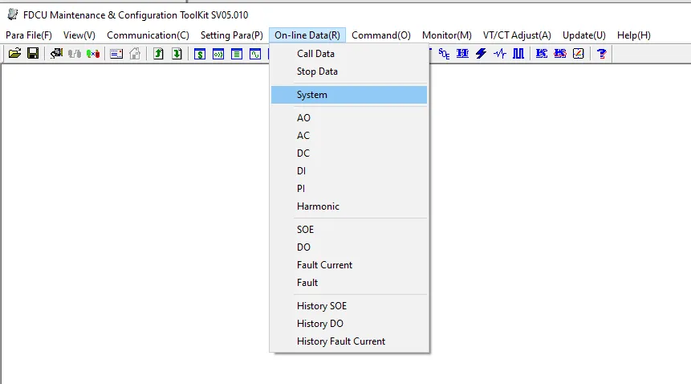Open History Fault Current from the menu
691x384 pixels.
point(349,341)
